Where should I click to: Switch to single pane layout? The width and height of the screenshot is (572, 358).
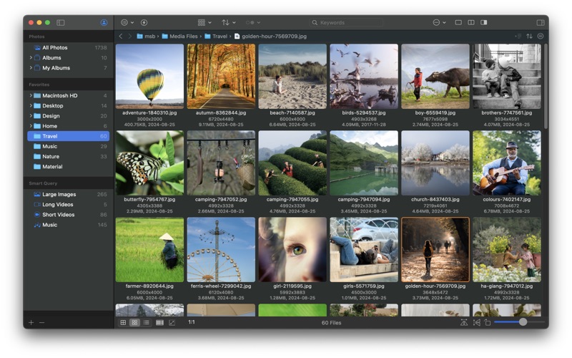(x=458, y=23)
